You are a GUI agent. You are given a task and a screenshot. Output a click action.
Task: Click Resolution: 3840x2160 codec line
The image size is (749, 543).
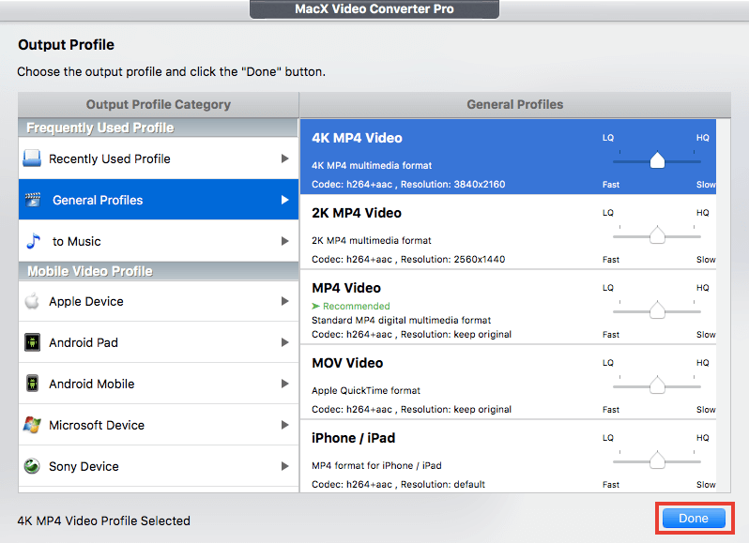click(x=408, y=184)
